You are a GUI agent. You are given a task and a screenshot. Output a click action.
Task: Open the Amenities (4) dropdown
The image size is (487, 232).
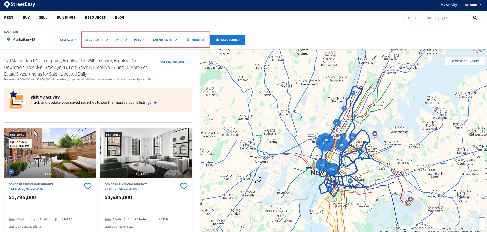[165, 40]
